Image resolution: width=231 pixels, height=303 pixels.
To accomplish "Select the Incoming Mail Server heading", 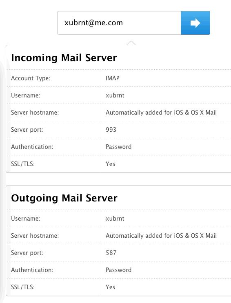I will [x=64, y=58].
